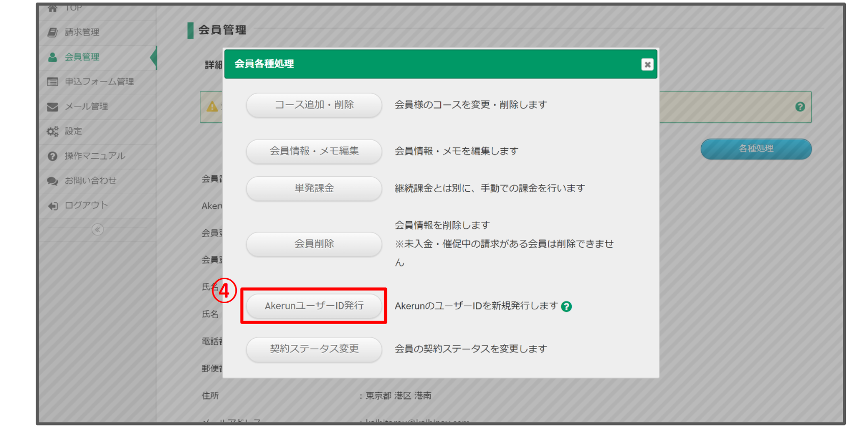
Task: Close the 会員各種処理 dialog
Action: (x=647, y=65)
